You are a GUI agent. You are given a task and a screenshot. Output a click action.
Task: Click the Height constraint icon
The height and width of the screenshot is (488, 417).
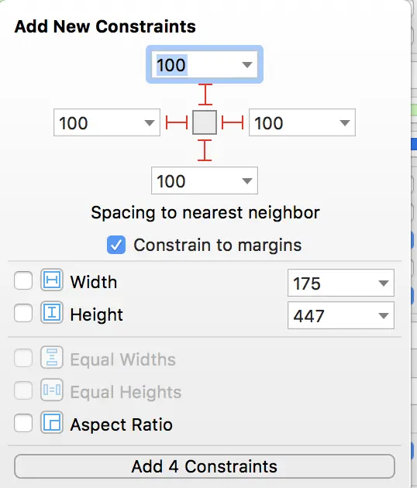coord(52,312)
